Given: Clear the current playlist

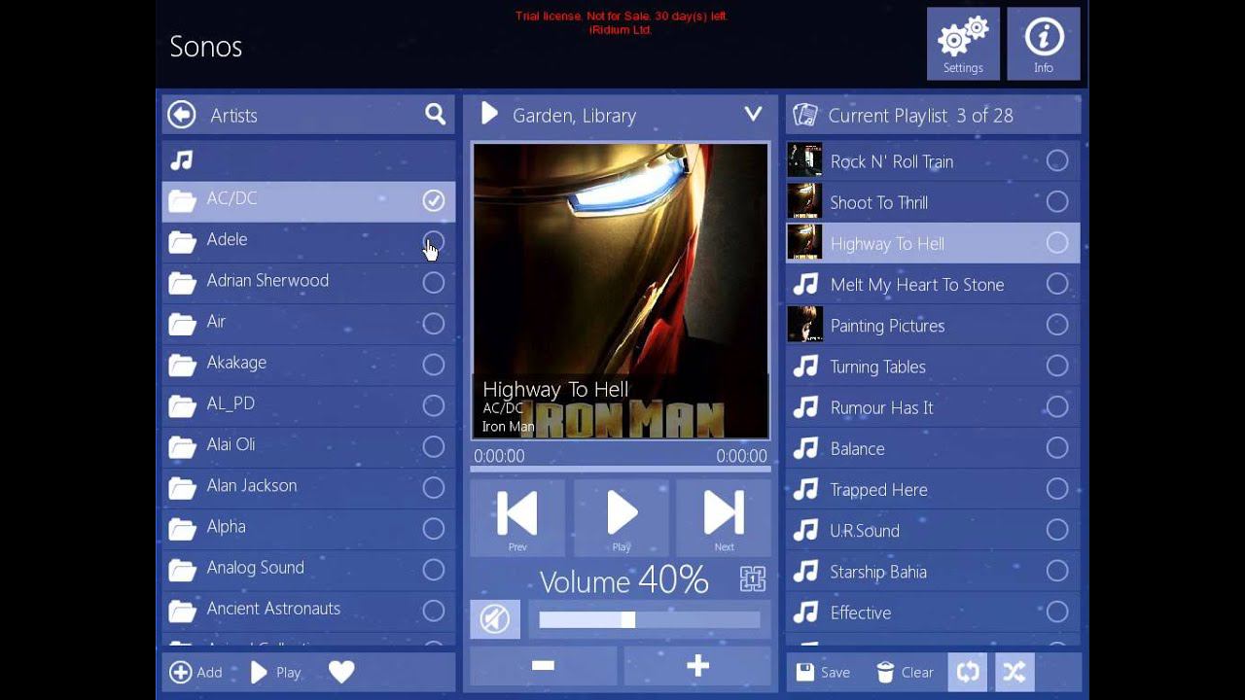Looking at the screenshot, I should tap(905, 672).
